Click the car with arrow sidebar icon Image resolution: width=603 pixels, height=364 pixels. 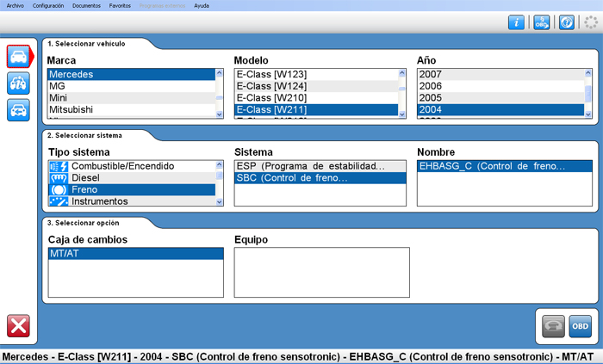[x=18, y=110]
